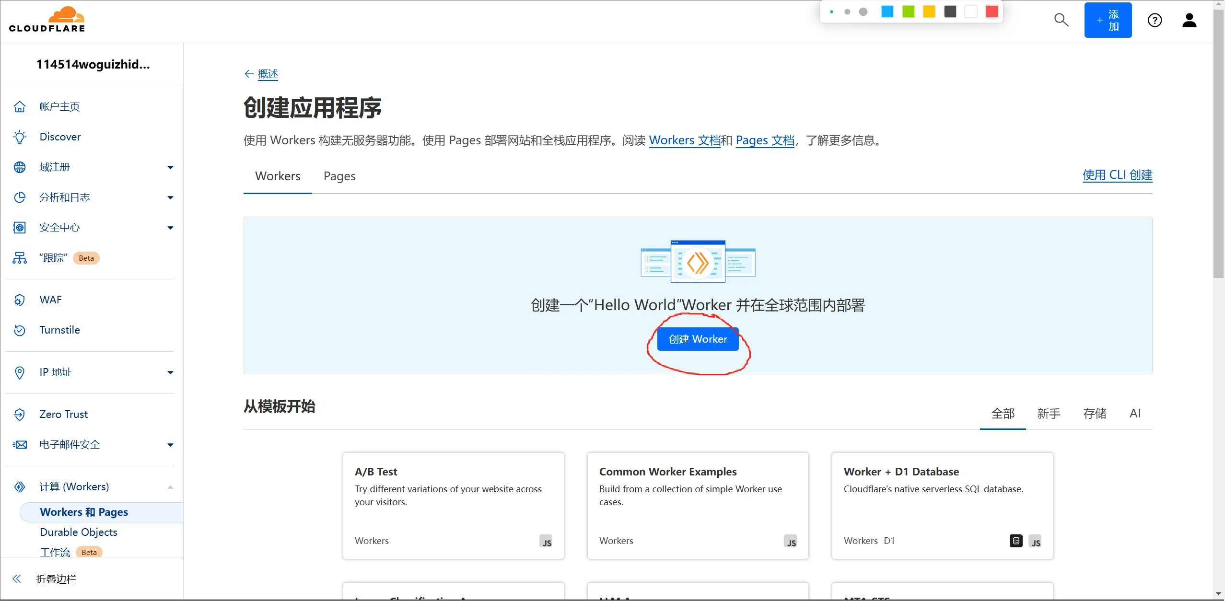Open the user account profile icon
The height and width of the screenshot is (601, 1225).
click(1189, 20)
